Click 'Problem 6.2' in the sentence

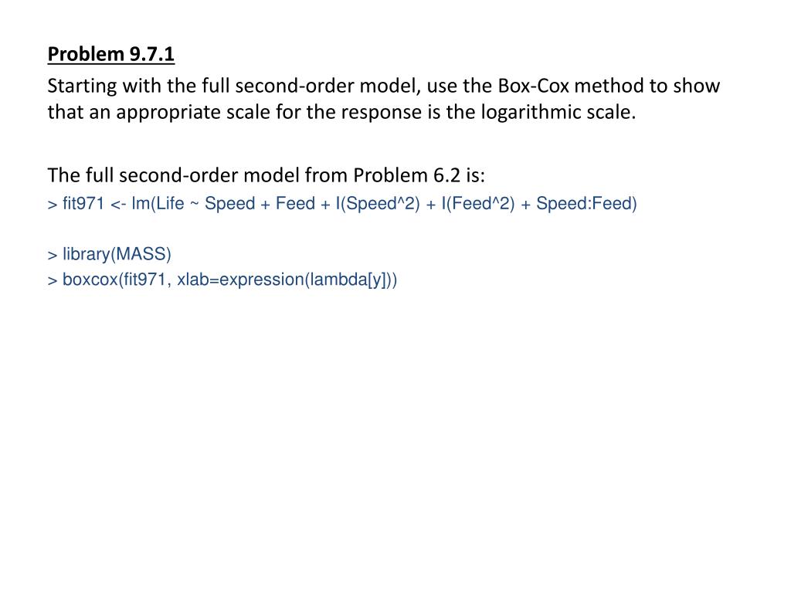tap(406, 175)
